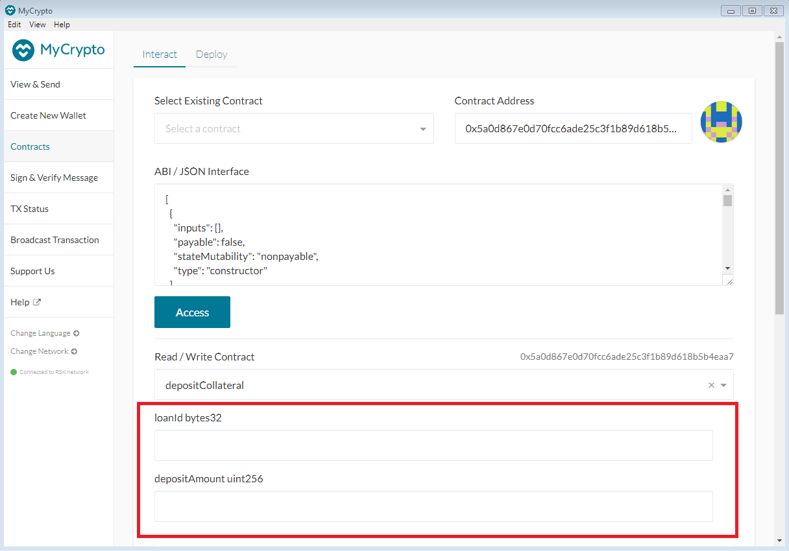Expand the depositCollateral function dropdown

[723, 385]
